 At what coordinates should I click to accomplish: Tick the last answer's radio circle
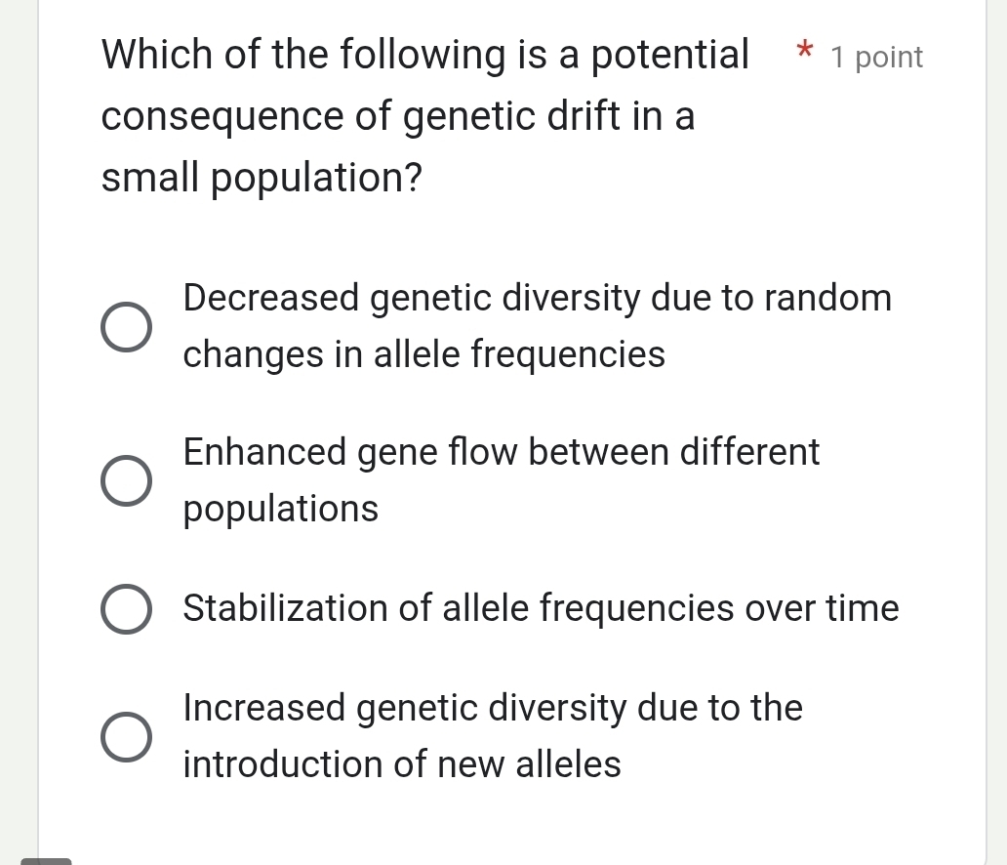[x=127, y=735]
